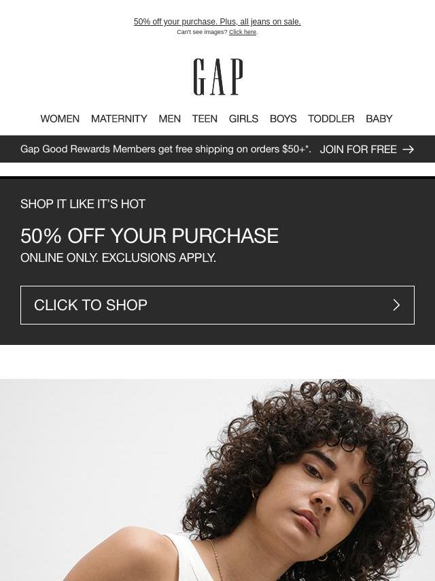Click JOIN FOR FREE rewards link
Screen dimensions: 435x581
(358, 149)
